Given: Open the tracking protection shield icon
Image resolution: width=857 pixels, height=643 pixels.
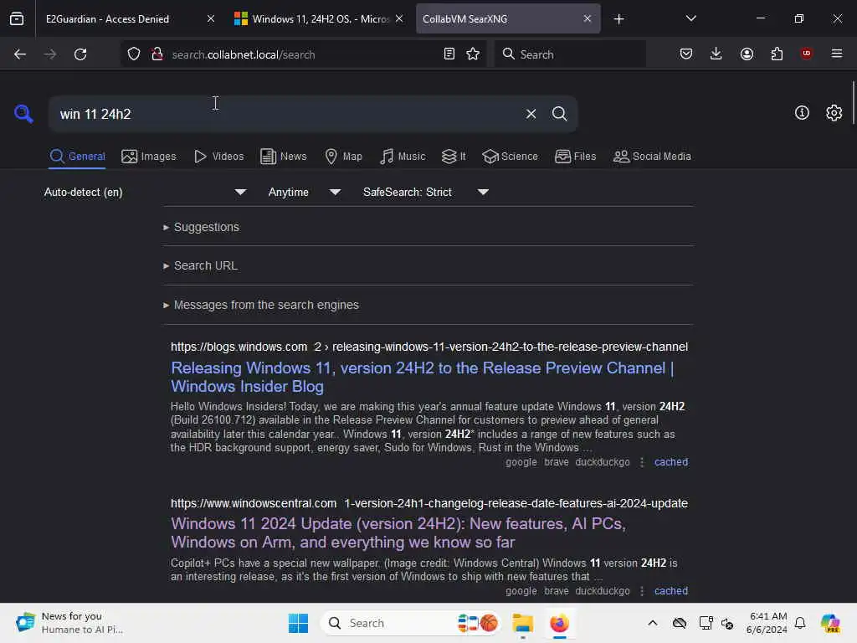Looking at the screenshot, I should click(134, 54).
